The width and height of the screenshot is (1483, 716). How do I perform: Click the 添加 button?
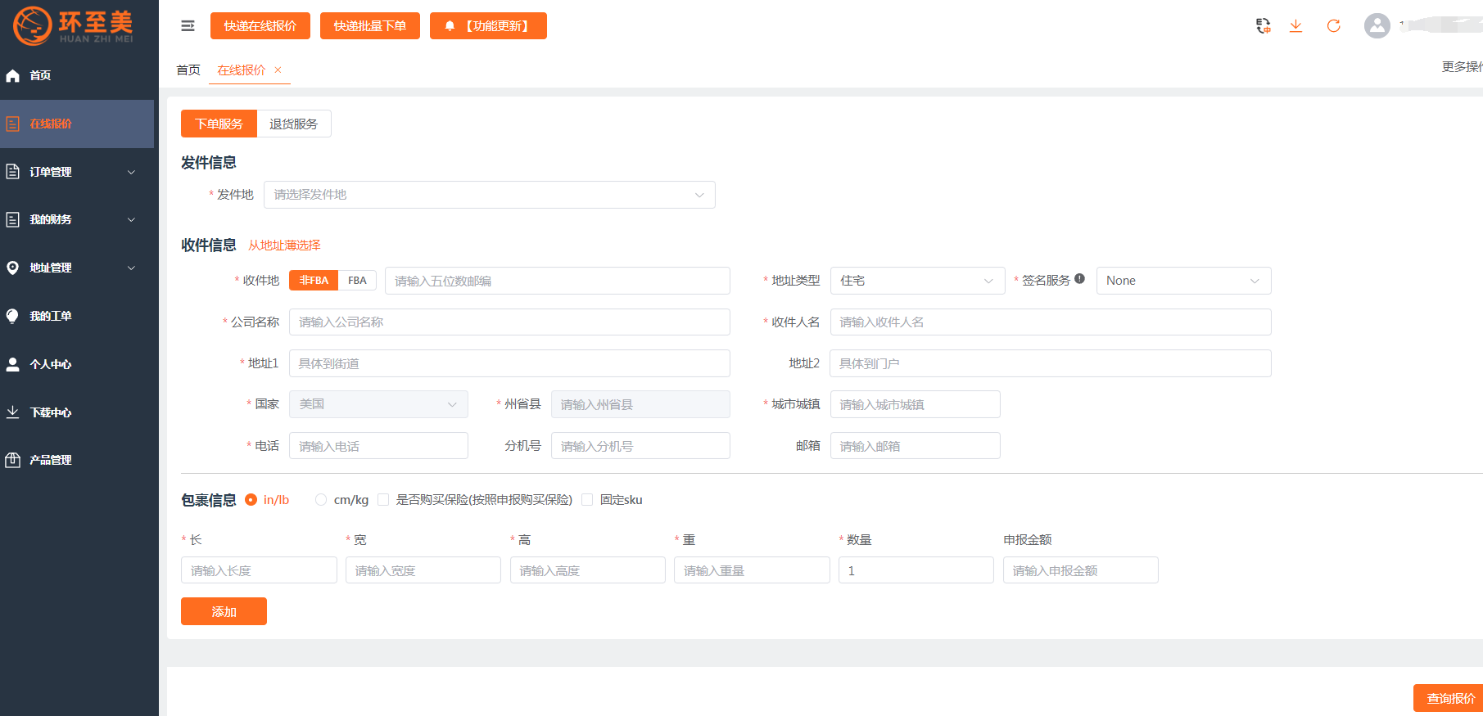(224, 611)
